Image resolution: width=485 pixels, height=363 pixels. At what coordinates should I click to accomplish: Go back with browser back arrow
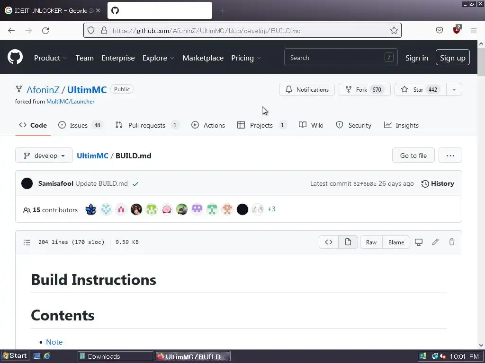tap(11, 31)
